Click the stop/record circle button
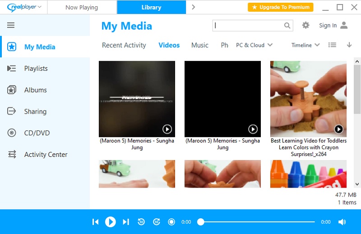Screen dimensions: 361x234 171,222
